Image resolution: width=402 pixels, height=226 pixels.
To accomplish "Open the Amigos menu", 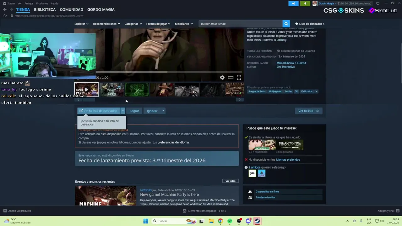I will click(x=29, y=3).
